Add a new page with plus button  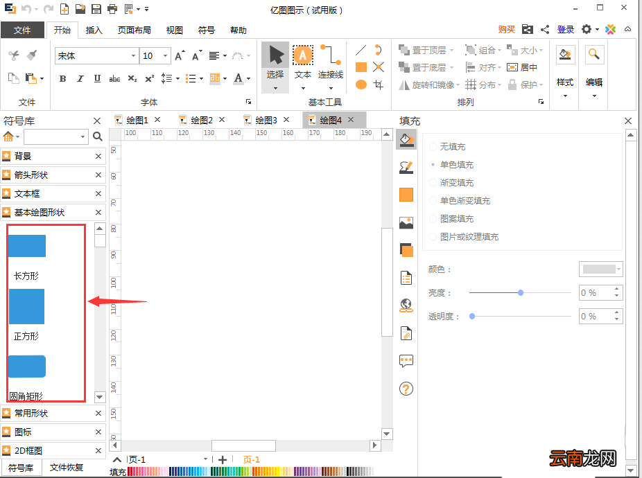(x=223, y=460)
